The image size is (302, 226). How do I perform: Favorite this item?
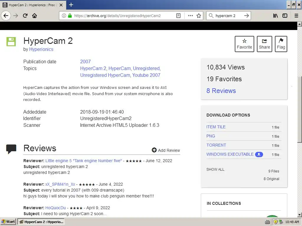244,44
